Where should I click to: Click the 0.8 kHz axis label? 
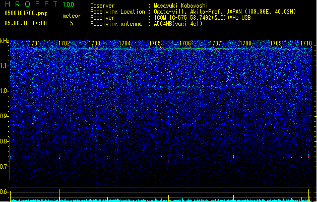[4, 141]
